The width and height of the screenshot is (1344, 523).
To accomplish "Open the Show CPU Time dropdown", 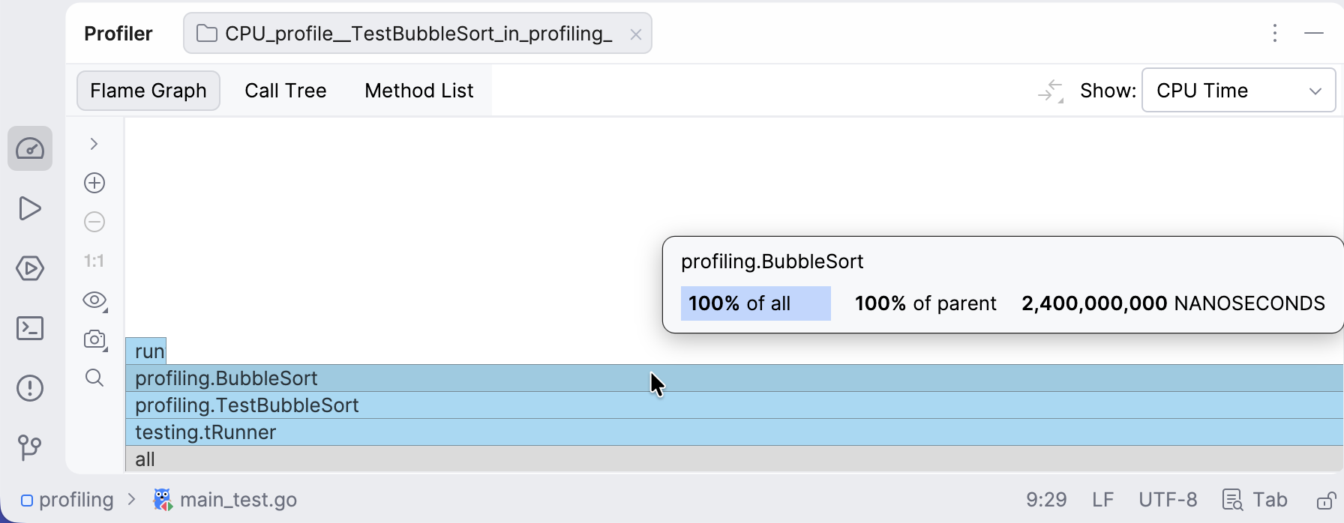I will pos(1238,91).
